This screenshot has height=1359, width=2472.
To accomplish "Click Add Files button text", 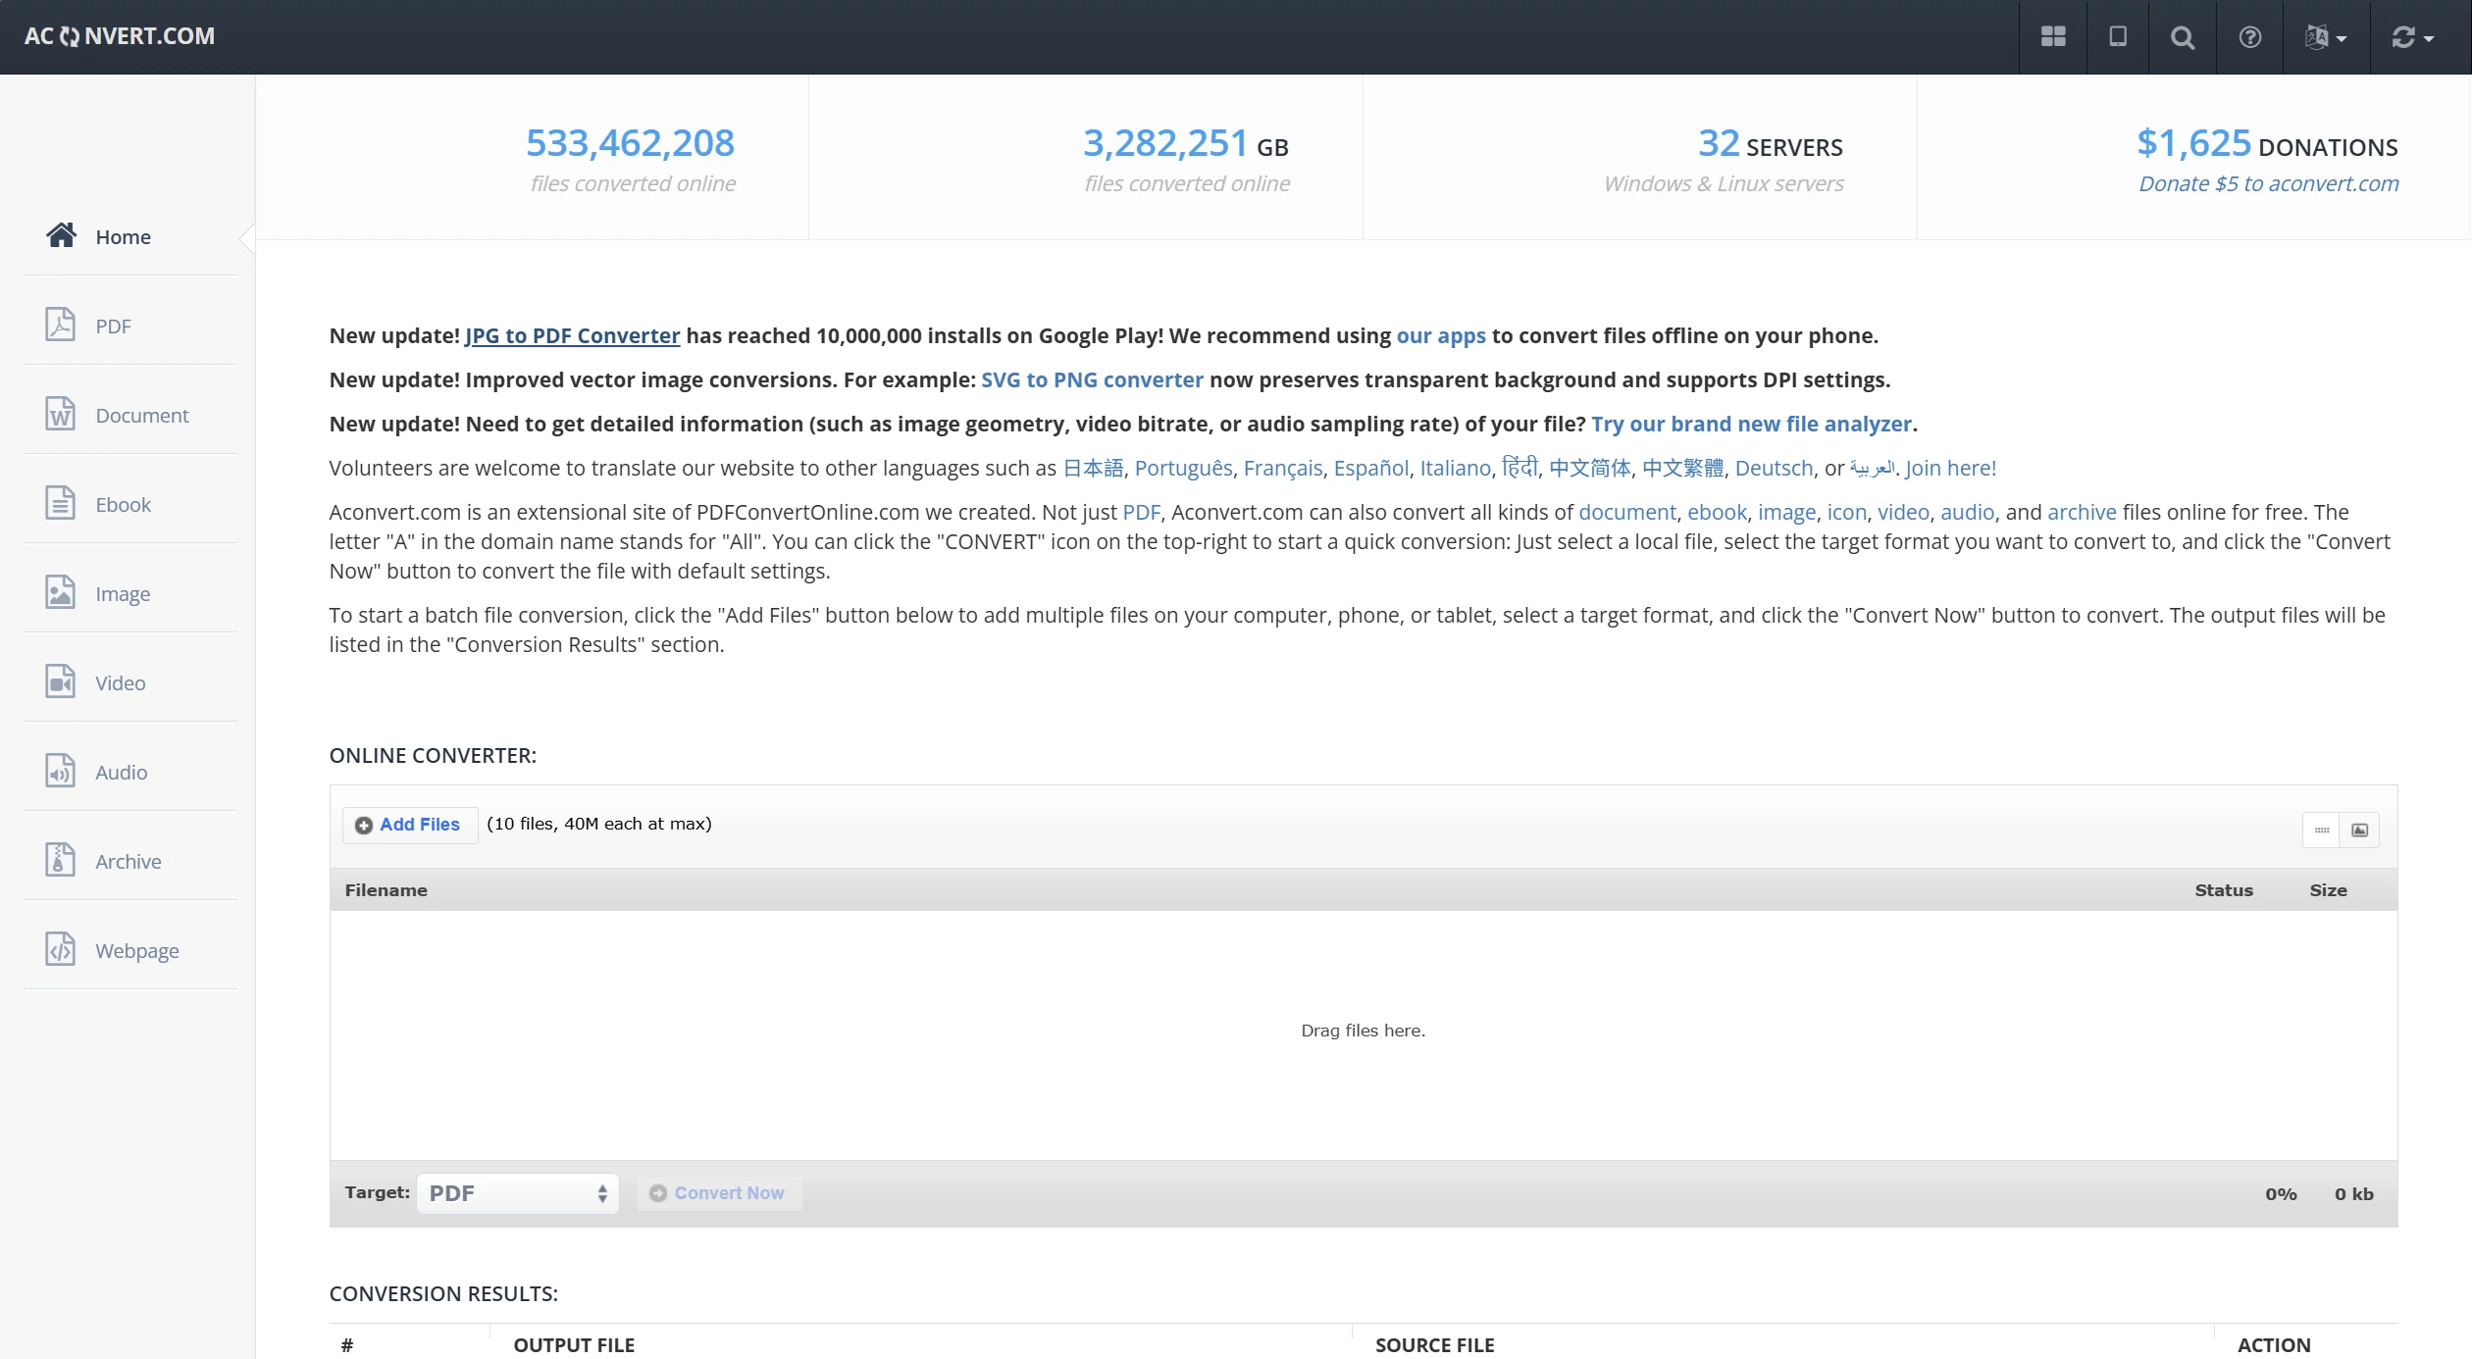I will pos(420,825).
